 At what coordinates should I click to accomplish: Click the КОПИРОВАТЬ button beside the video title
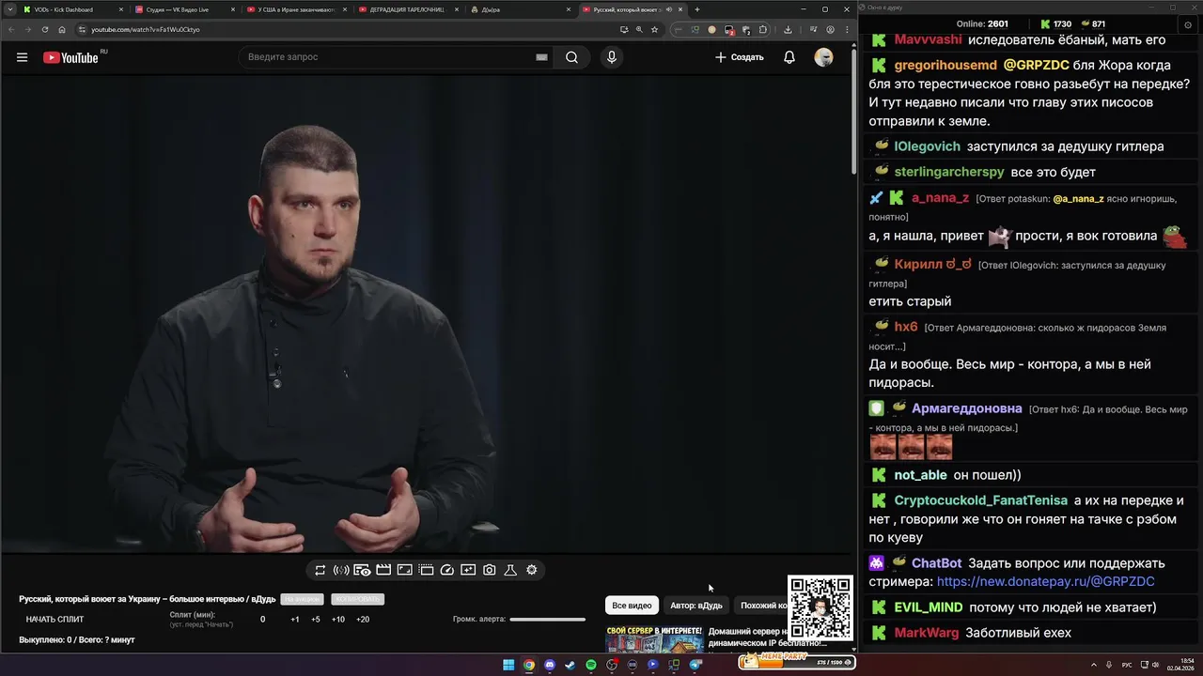tap(357, 599)
